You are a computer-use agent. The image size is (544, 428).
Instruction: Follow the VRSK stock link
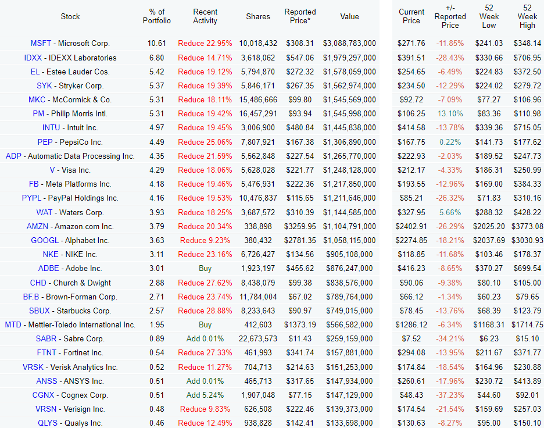click(x=33, y=368)
